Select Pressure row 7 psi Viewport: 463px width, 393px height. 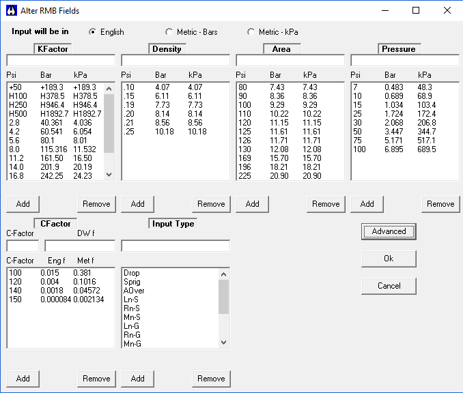[405, 87]
